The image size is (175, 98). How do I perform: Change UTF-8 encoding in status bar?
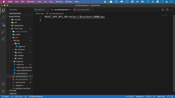[148, 97]
